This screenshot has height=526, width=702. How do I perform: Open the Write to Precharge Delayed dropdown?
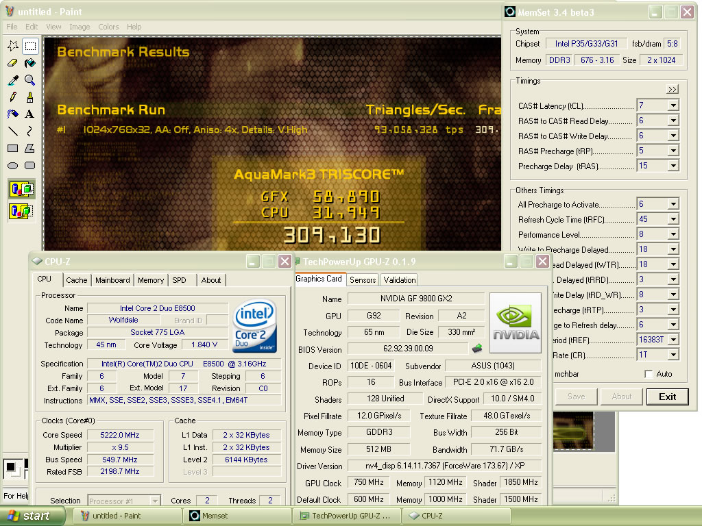673,249
